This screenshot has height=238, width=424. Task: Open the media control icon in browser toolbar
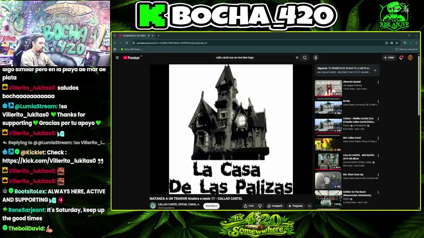pos(405,43)
